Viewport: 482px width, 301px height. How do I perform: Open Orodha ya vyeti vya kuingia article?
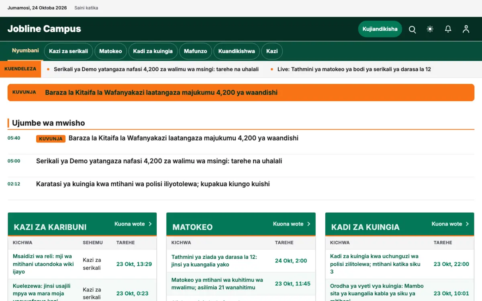click(377, 293)
